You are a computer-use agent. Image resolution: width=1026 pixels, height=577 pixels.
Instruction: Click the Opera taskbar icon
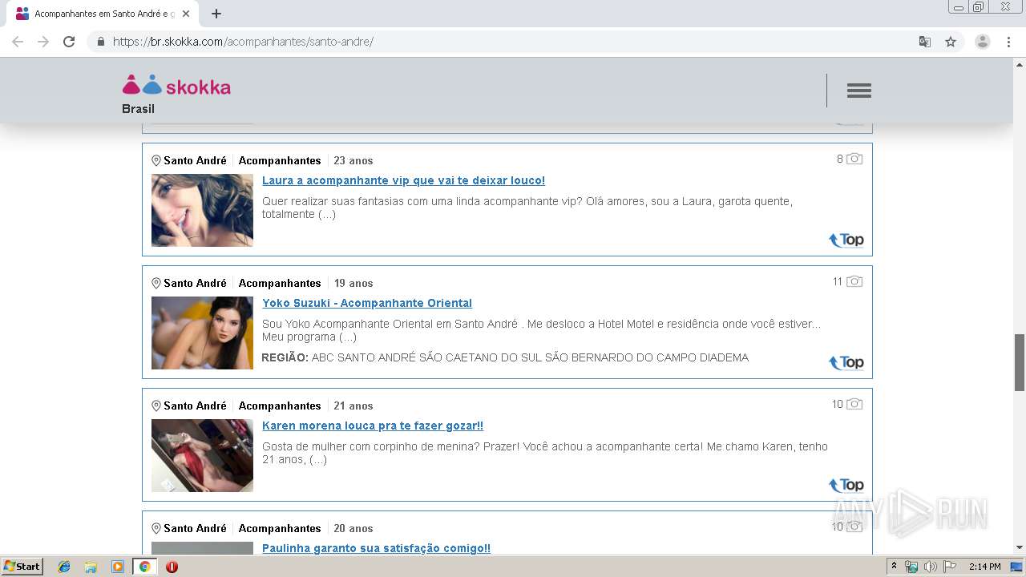pos(172,567)
